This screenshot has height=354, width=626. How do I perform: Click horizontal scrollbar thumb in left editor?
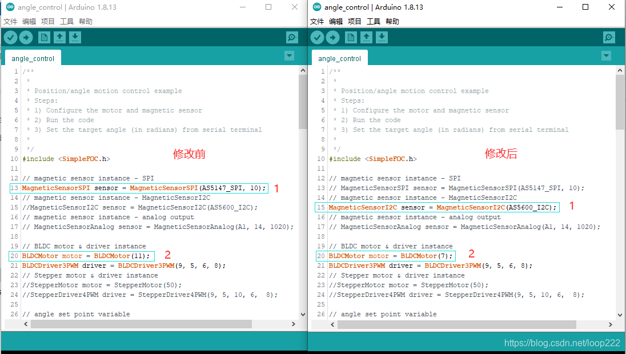(141, 324)
